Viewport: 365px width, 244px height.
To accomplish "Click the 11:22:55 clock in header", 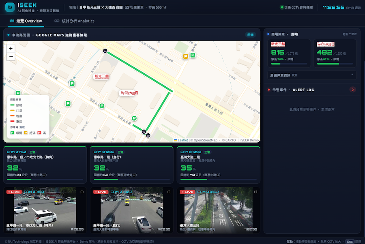I will [x=333, y=7].
